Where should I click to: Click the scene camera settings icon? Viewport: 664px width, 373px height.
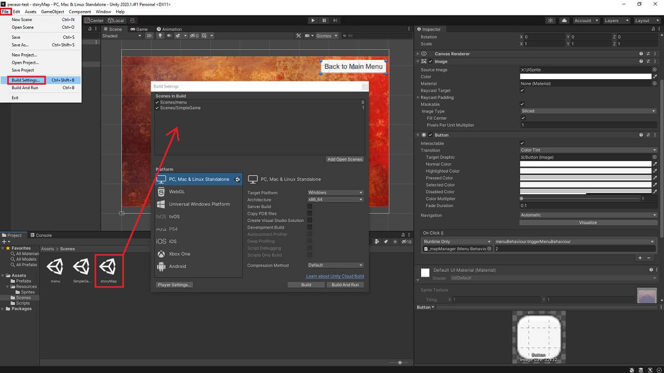coord(308,35)
